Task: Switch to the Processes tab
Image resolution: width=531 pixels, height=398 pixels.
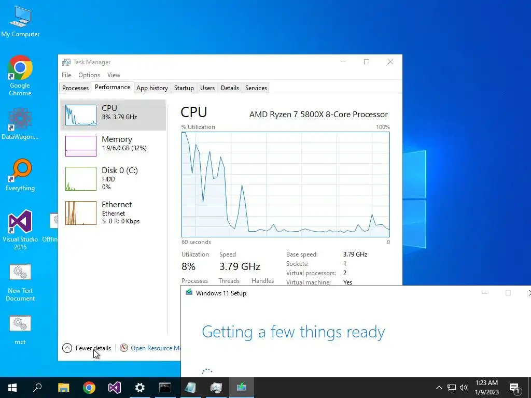Action: click(75, 88)
